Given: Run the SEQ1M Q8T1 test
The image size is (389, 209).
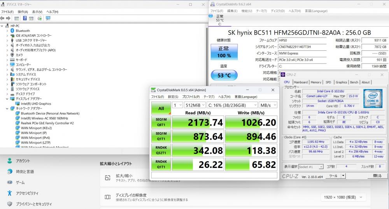Looking at the screenshot, I should [x=161, y=122].
